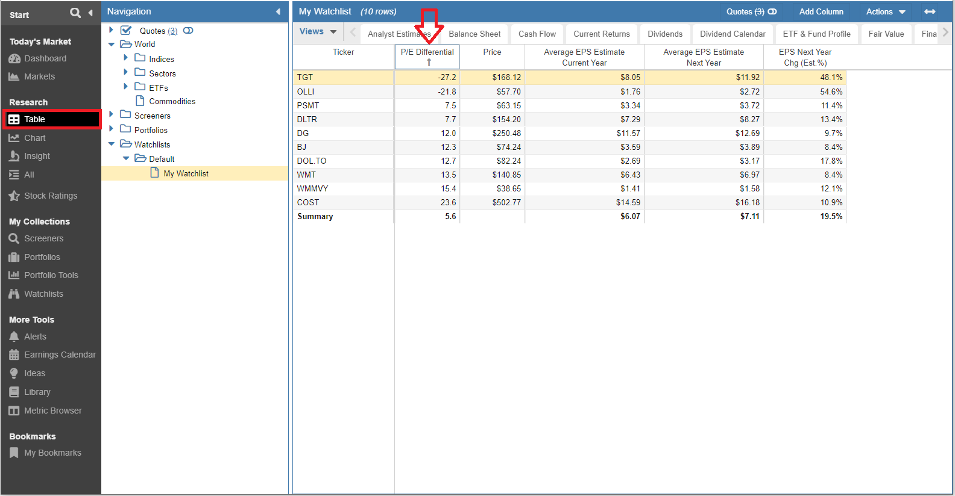Click the OLLI ticker cell
The width and height of the screenshot is (955, 496).
coord(343,91)
